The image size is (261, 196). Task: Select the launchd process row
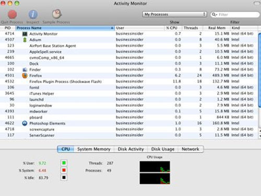(x=129, y=99)
